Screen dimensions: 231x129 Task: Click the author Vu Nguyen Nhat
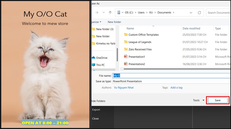(124, 88)
